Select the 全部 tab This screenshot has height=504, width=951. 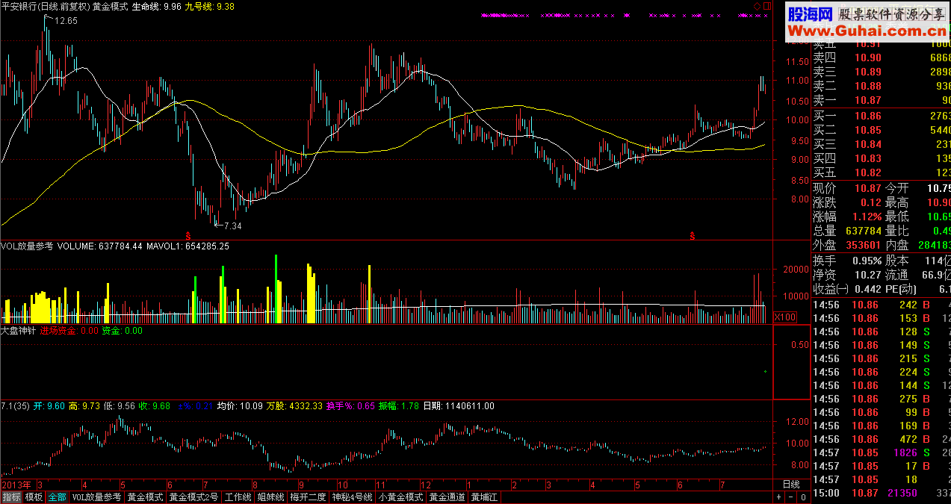click(x=57, y=497)
